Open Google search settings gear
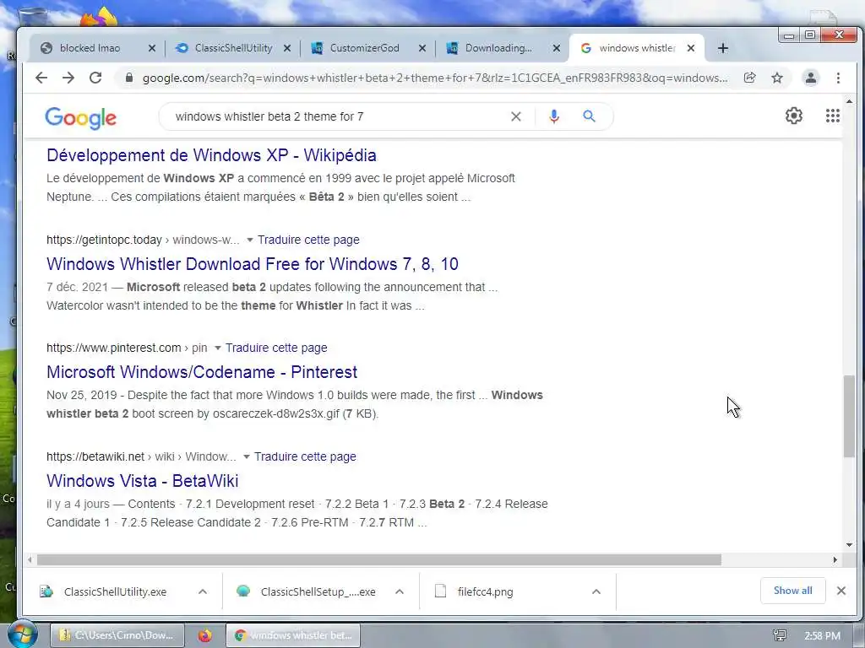This screenshot has width=865, height=648. click(x=794, y=116)
